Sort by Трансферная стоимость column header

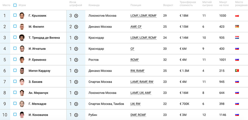(x=188, y=3)
